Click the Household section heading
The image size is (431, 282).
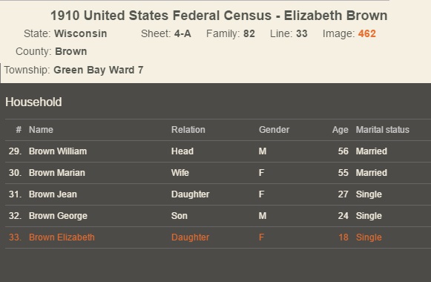[x=33, y=102]
